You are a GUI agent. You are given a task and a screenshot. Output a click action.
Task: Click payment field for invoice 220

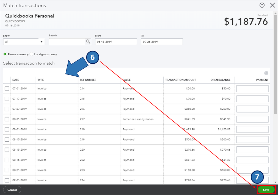[x=252, y=150]
